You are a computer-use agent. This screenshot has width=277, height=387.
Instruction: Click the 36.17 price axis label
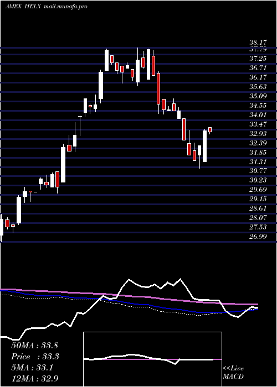(x=258, y=77)
